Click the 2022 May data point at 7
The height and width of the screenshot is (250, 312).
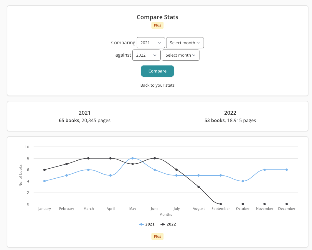coord(133,164)
